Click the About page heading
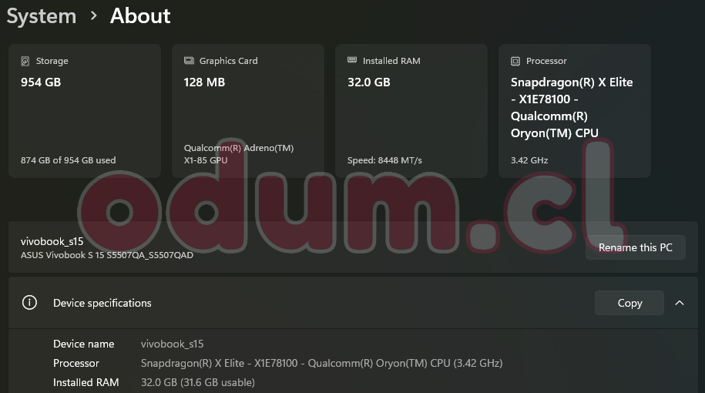The width and height of the screenshot is (705, 393). point(140,16)
